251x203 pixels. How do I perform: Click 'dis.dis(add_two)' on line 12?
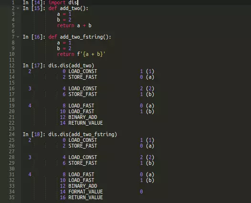(x=71, y=65)
